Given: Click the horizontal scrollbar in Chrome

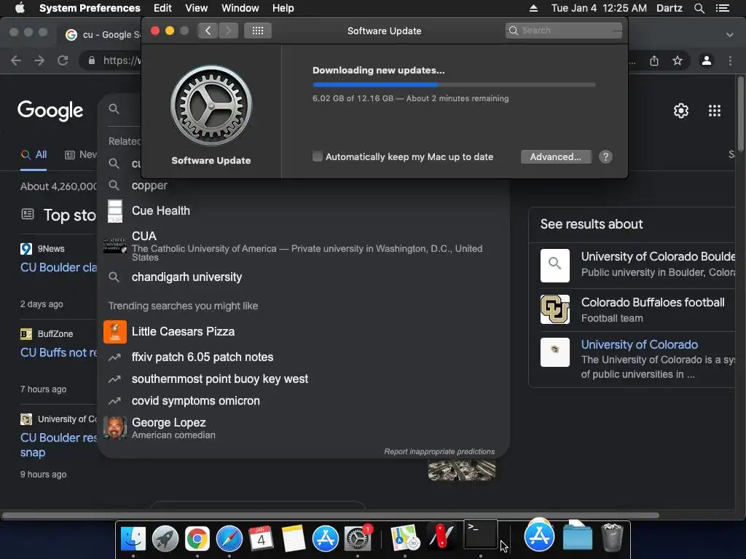Looking at the screenshot, I should coord(330,515).
